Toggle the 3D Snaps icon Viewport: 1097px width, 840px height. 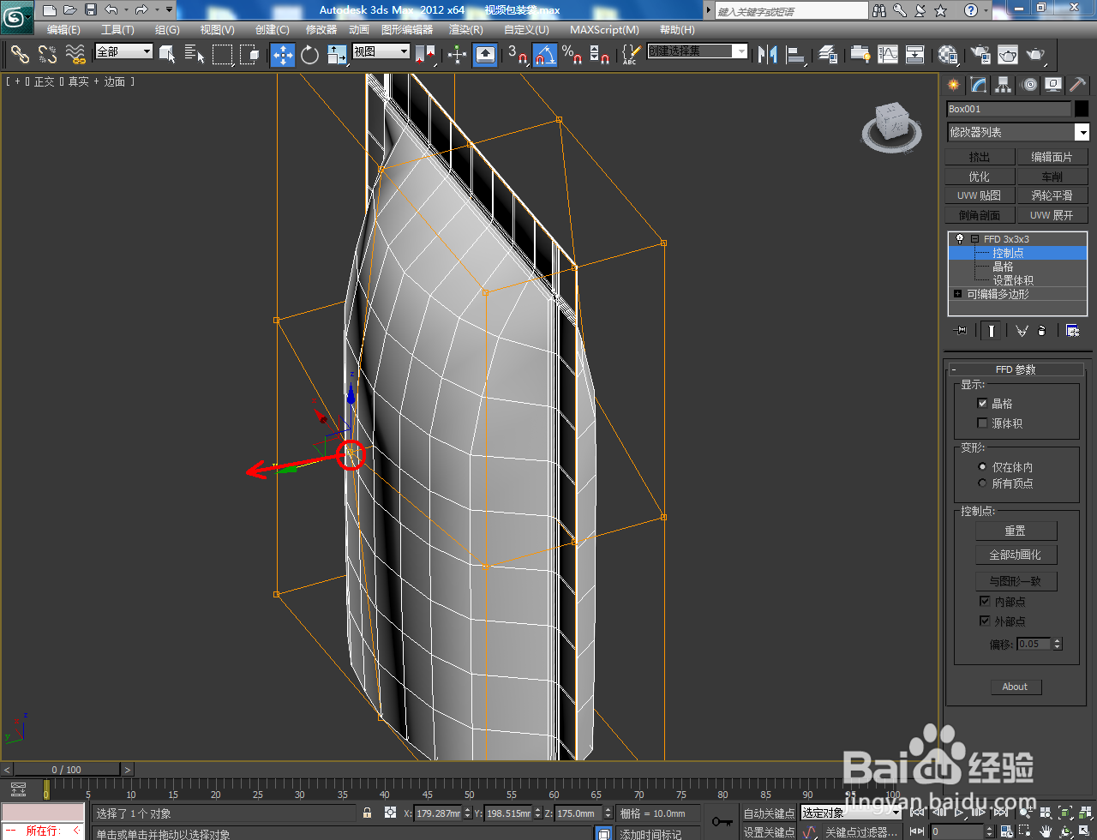pyautogui.click(x=518, y=55)
